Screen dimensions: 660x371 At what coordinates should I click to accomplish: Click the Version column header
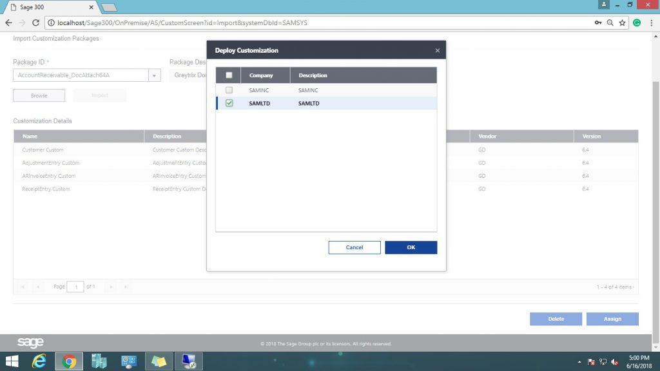click(606, 137)
